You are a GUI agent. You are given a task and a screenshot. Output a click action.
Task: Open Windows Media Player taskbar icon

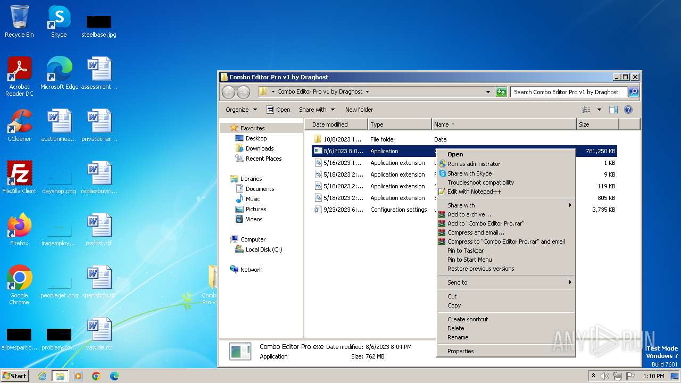pyautogui.click(x=78, y=376)
